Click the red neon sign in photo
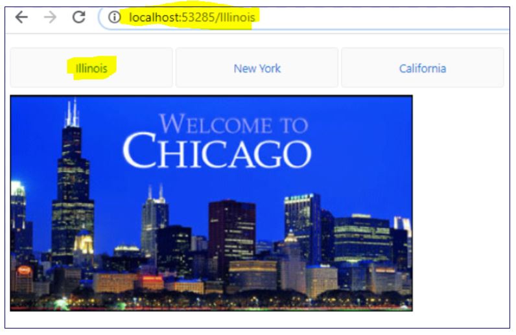The height and width of the screenshot is (335, 516). [x=24, y=270]
